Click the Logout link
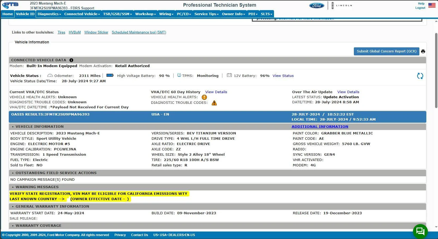The image size is (438, 239). tap(420, 8)
